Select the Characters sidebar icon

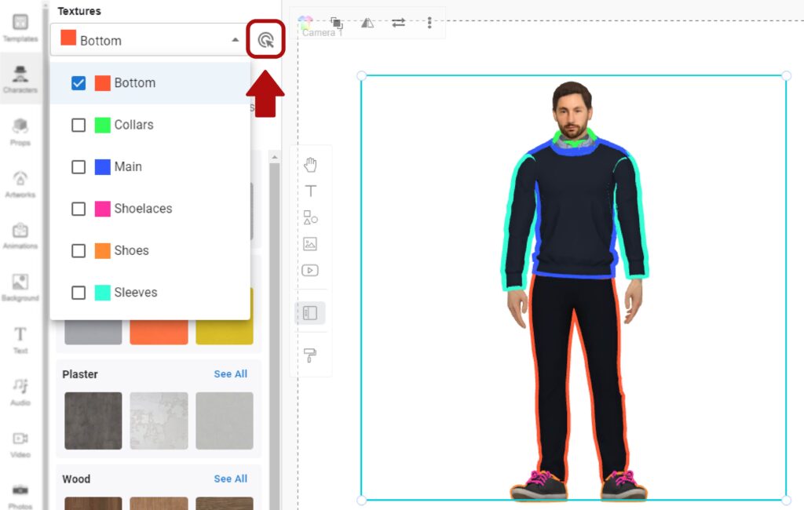click(21, 75)
